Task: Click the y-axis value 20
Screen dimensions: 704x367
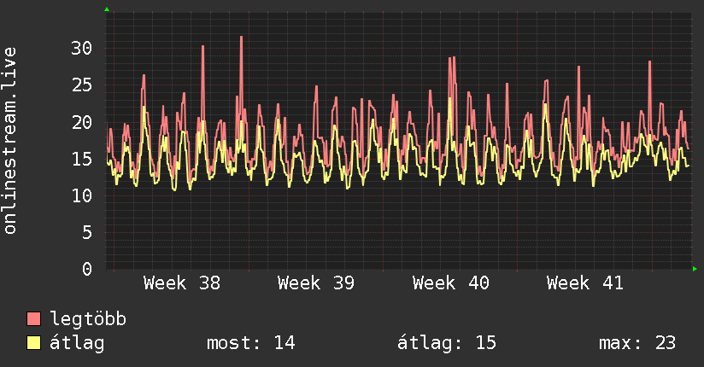Action: point(82,122)
